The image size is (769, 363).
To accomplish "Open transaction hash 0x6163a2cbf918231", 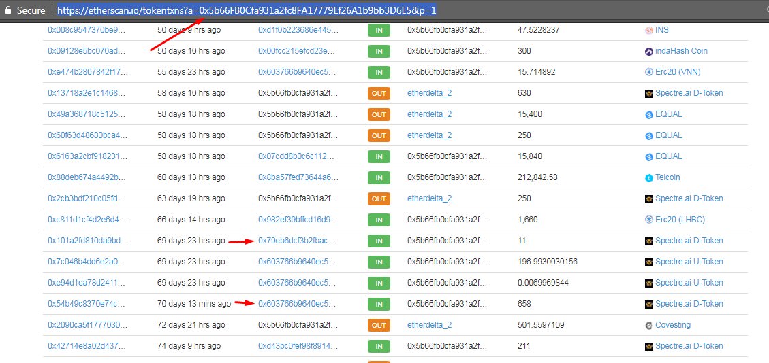I will tap(87, 156).
